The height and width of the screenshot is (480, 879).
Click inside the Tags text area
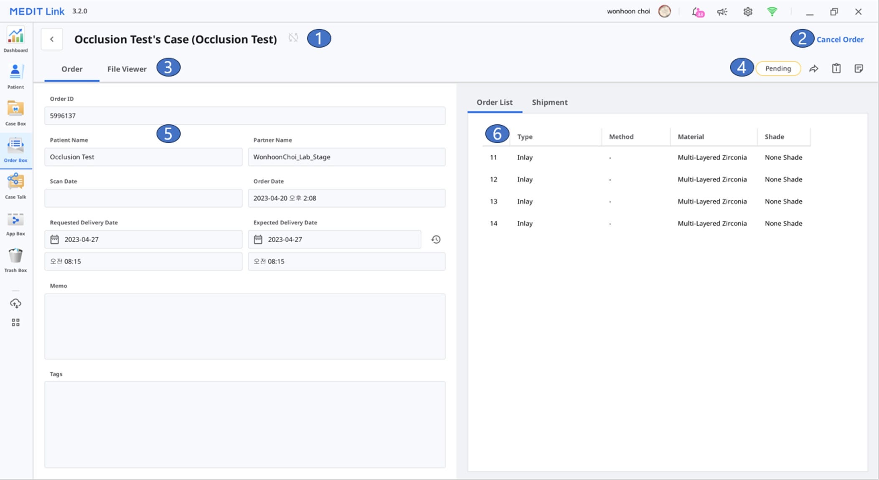tap(245, 424)
